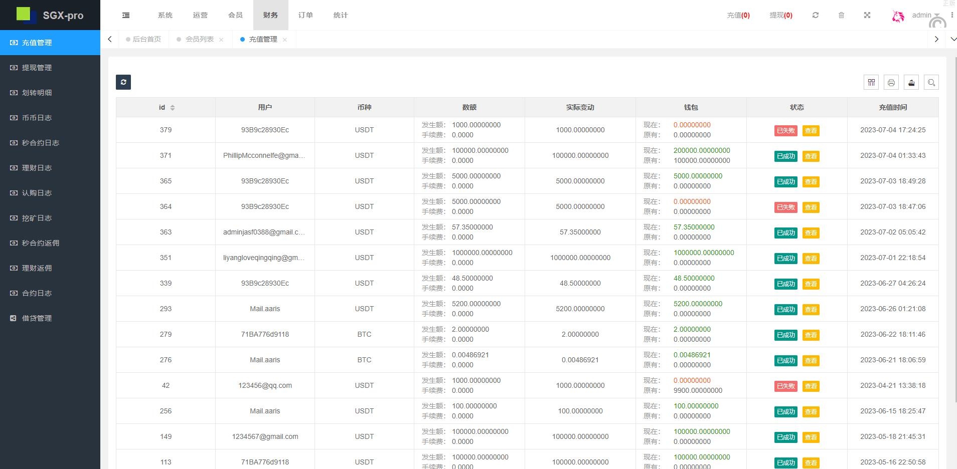Click the dark table refresh button
This screenshot has height=469, width=957.
(123, 82)
